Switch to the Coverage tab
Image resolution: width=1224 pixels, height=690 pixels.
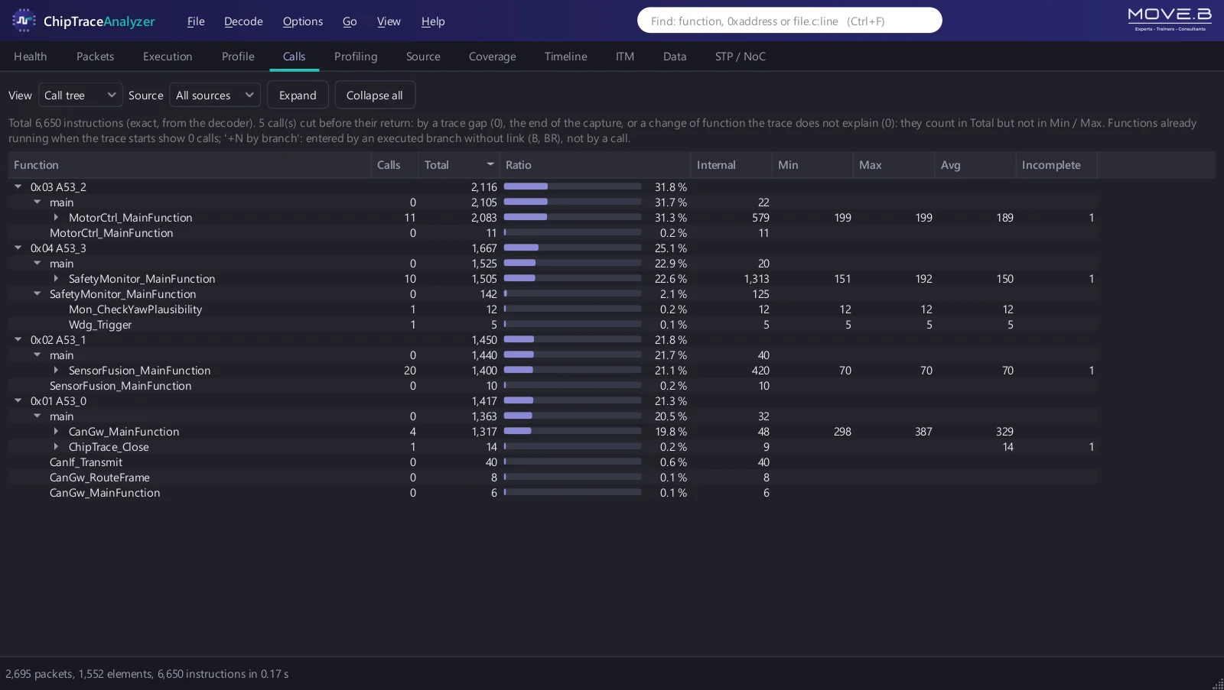492,57
